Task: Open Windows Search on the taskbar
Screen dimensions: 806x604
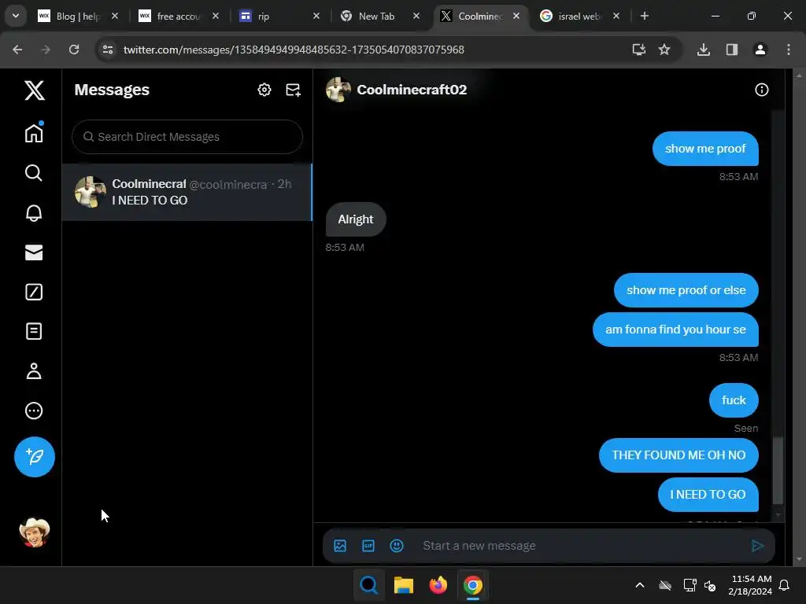Action: (x=369, y=585)
